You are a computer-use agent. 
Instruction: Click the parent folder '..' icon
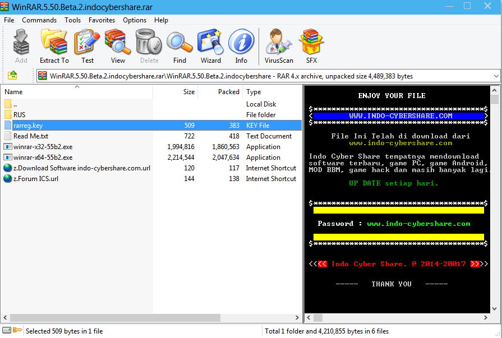coord(8,104)
